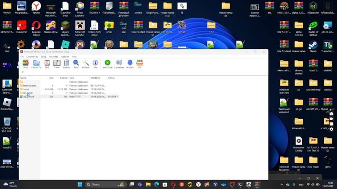The height and width of the screenshot is (189, 337).
Task: Select the Steam desktop shortcut
Action: 313,47
